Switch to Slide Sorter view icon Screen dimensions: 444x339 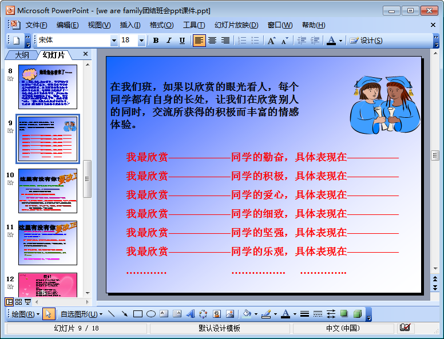18,302
